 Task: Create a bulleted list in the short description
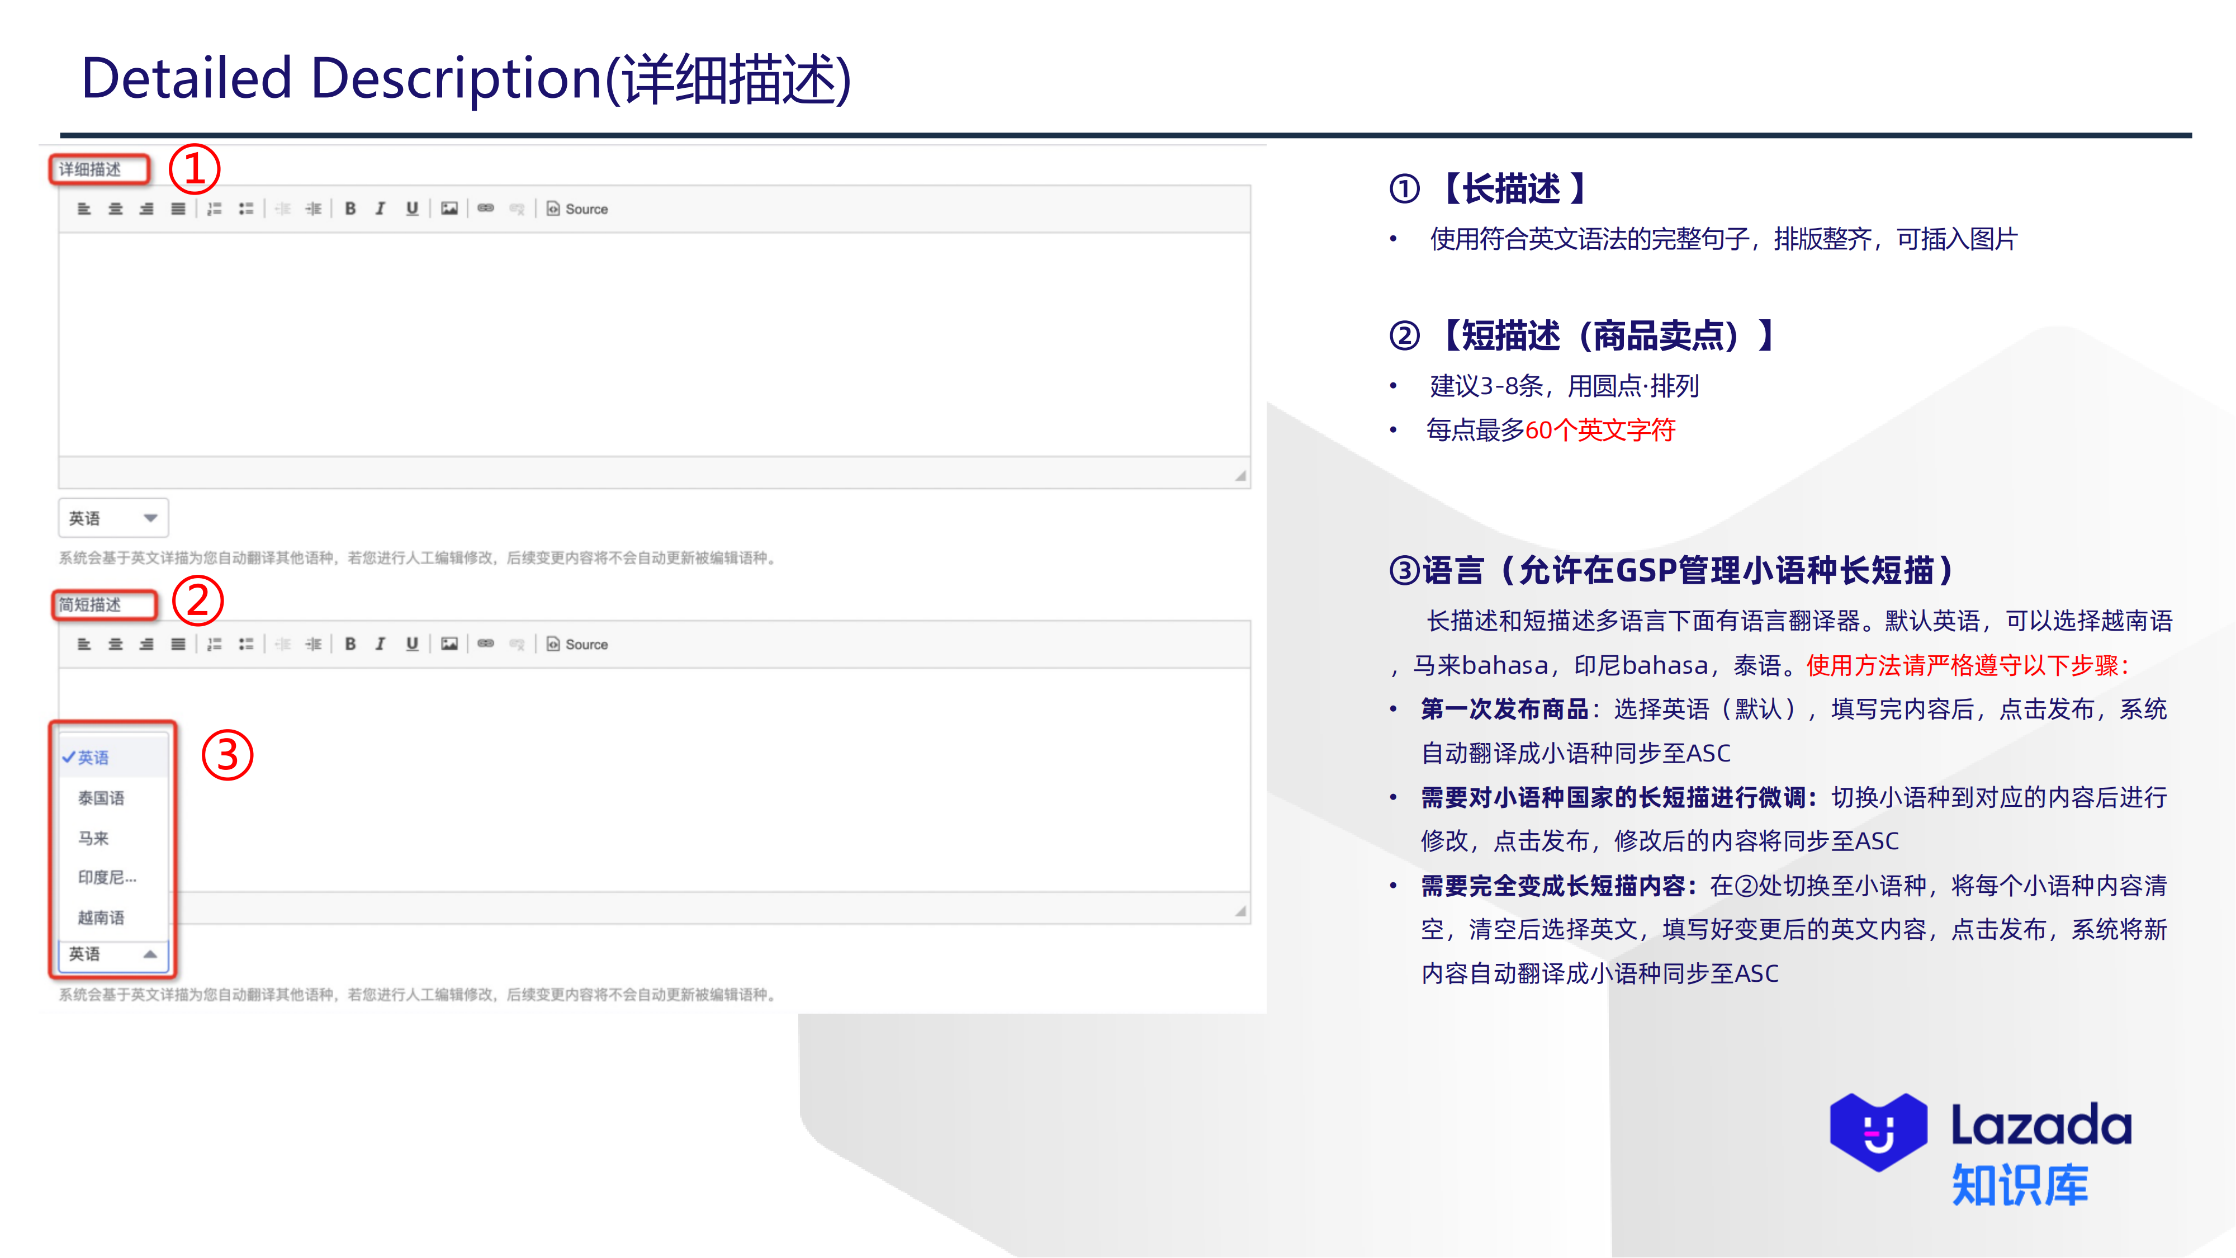click(247, 644)
